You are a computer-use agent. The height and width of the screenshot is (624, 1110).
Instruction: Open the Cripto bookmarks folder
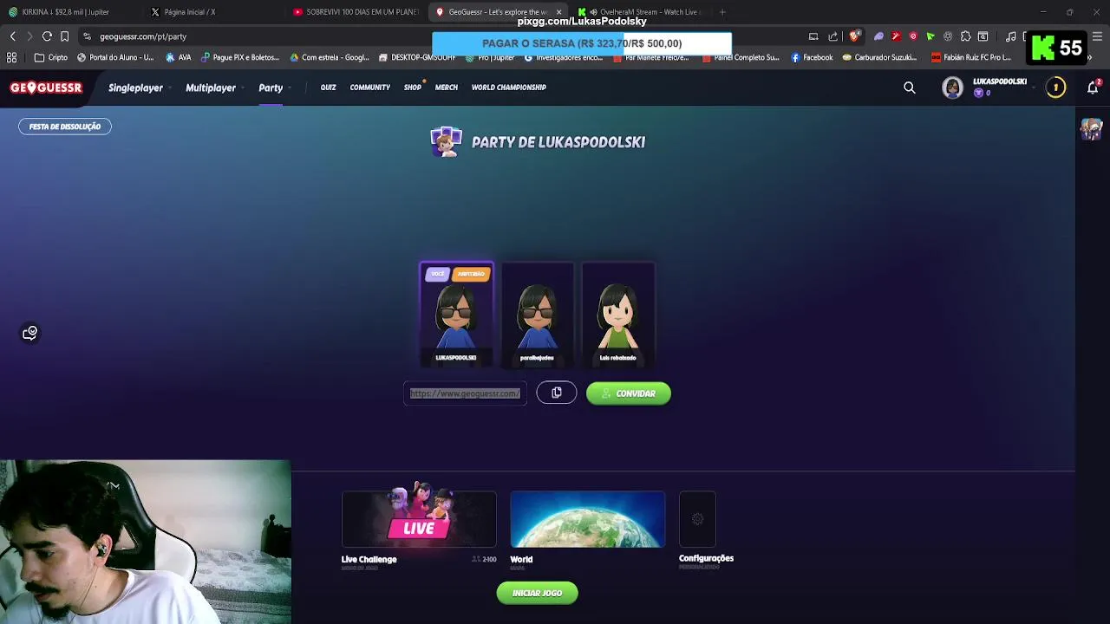tap(51, 57)
